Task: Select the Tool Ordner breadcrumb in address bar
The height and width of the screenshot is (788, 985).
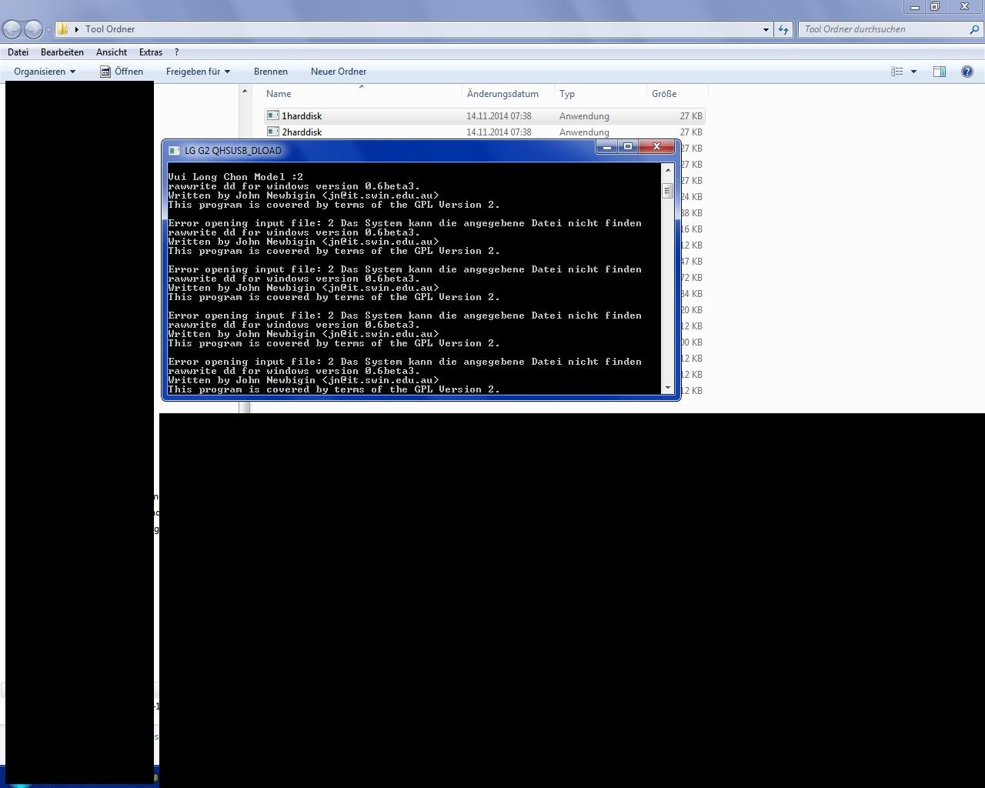Action: 110,29
